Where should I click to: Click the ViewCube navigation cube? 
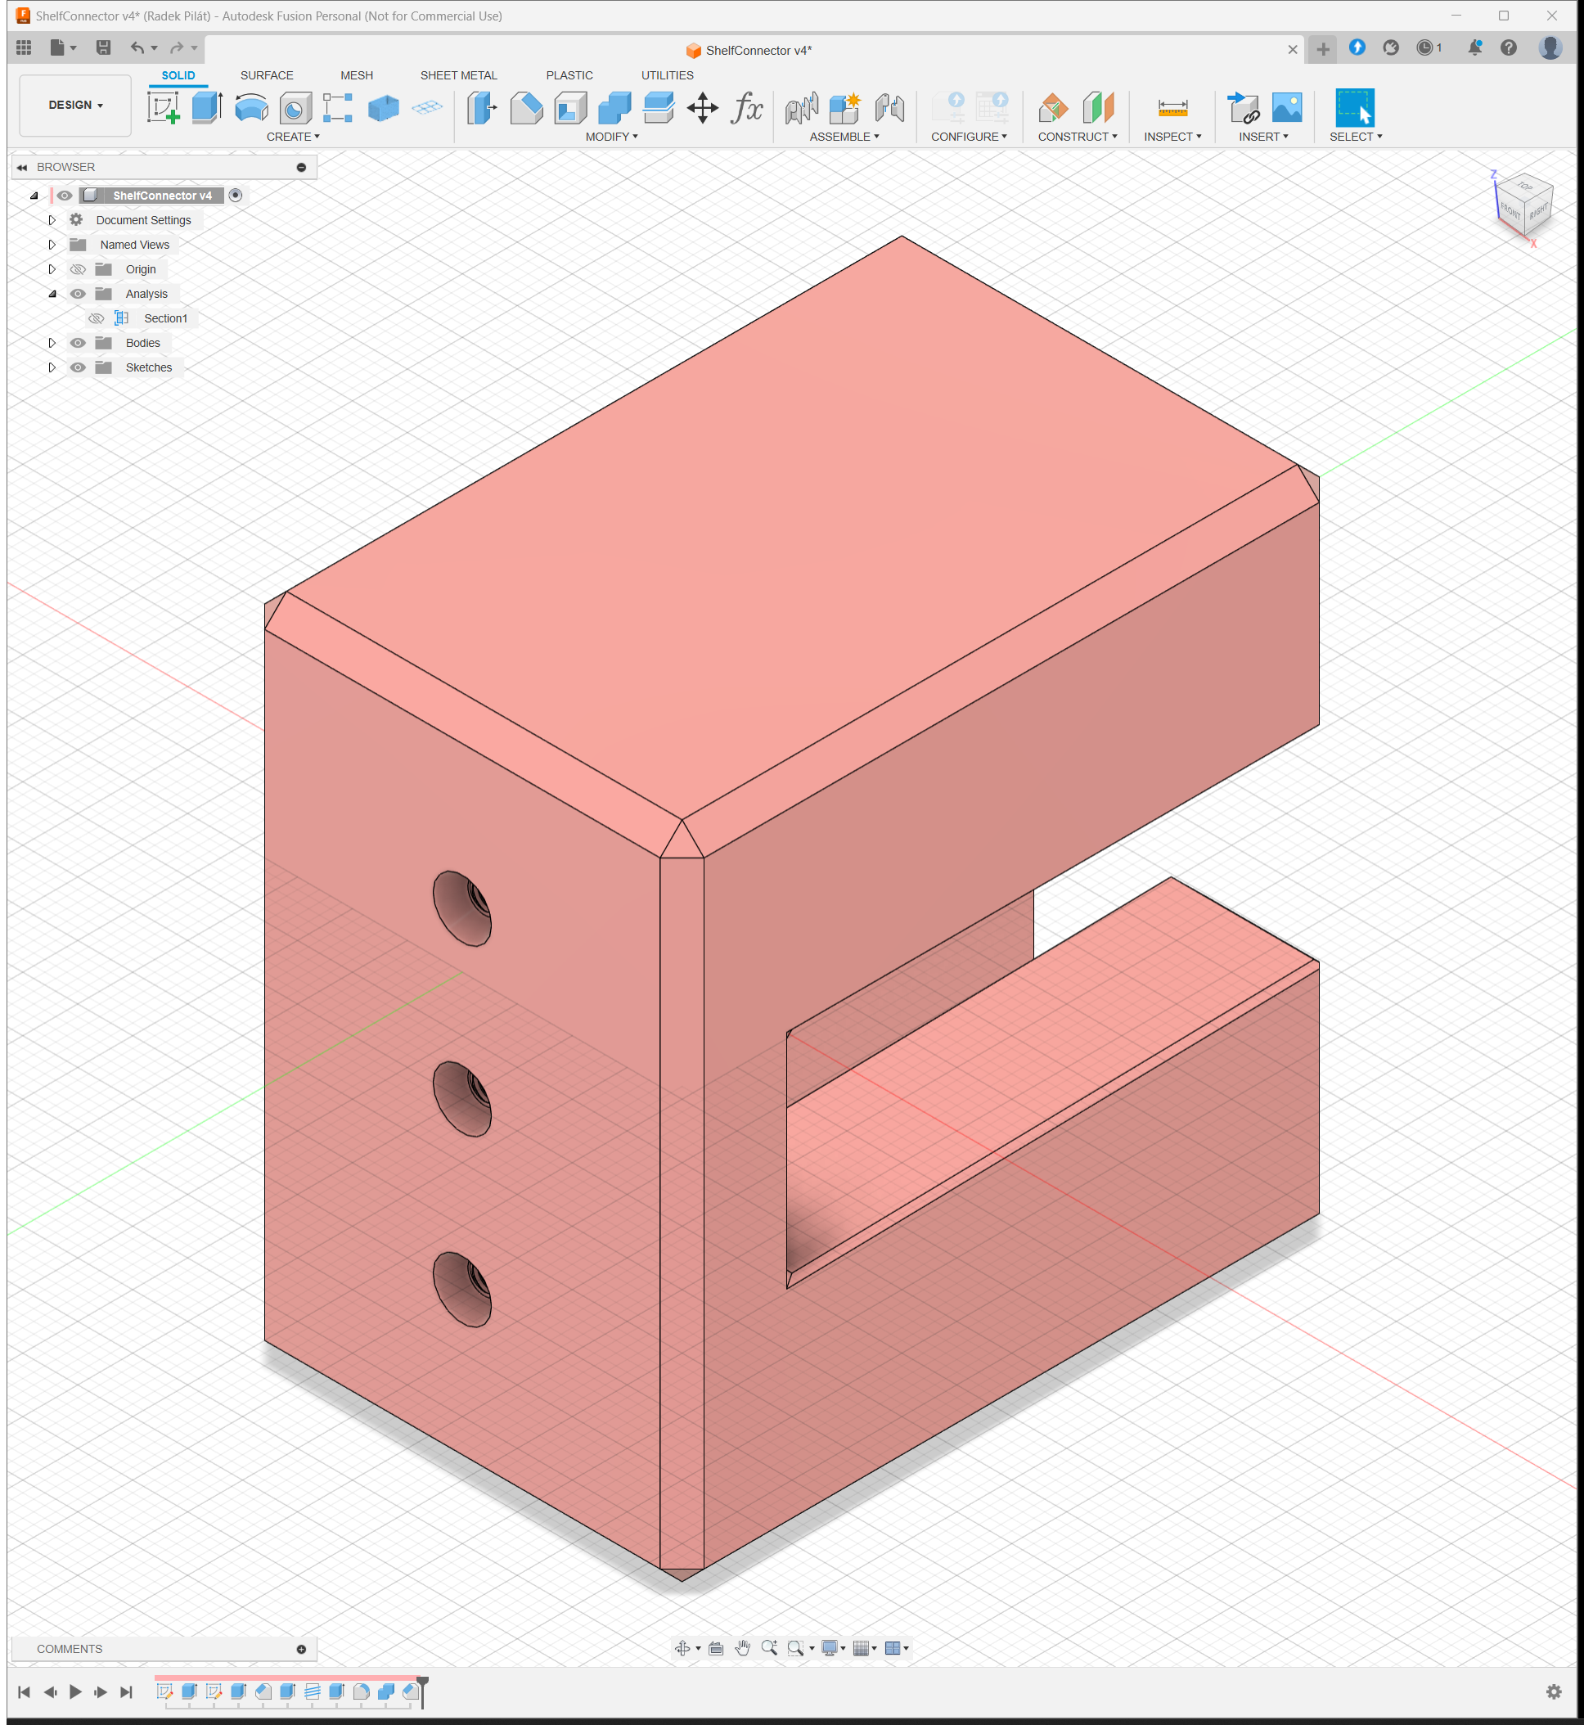(1525, 206)
